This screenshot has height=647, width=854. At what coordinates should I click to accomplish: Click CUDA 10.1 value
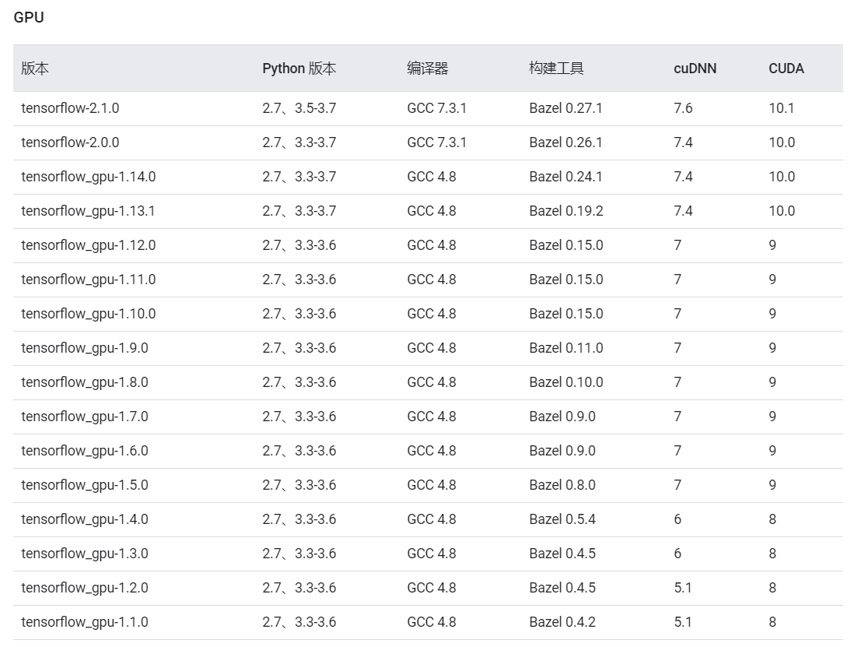[782, 108]
